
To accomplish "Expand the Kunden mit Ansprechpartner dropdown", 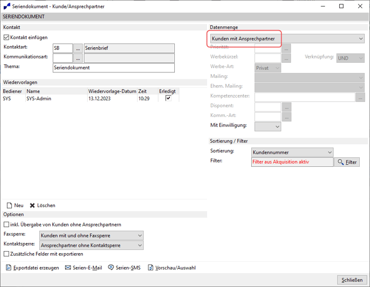I will pos(287,39).
